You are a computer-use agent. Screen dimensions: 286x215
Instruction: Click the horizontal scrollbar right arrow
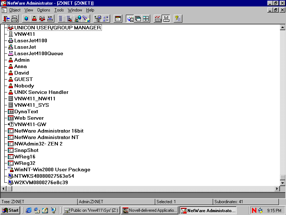pyautogui.click(x=277, y=188)
